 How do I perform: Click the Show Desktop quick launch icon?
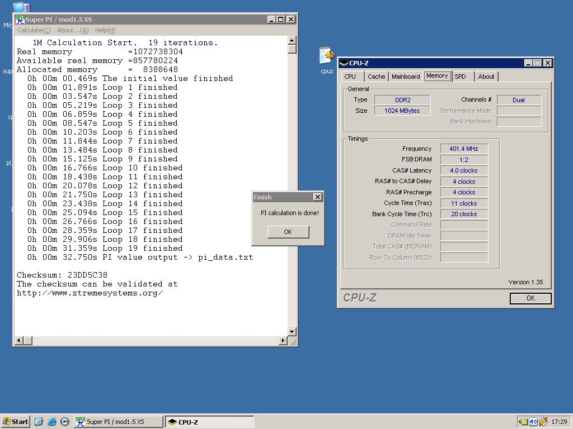[x=39, y=422]
